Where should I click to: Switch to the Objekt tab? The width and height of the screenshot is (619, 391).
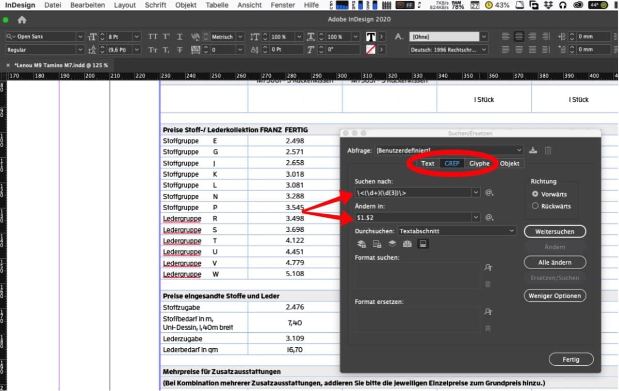pyautogui.click(x=510, y=163)
